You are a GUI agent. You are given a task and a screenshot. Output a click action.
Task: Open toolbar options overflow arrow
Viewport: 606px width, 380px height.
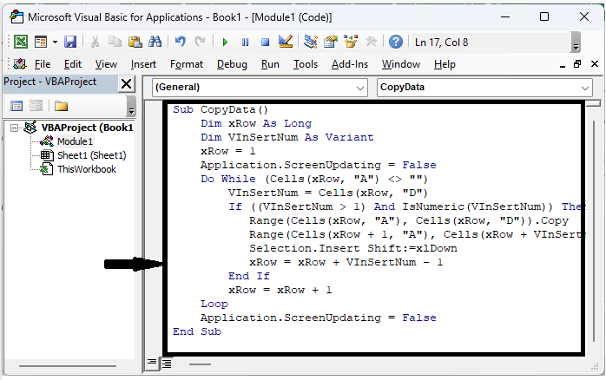pyautogui.click(x=576, y=43)
